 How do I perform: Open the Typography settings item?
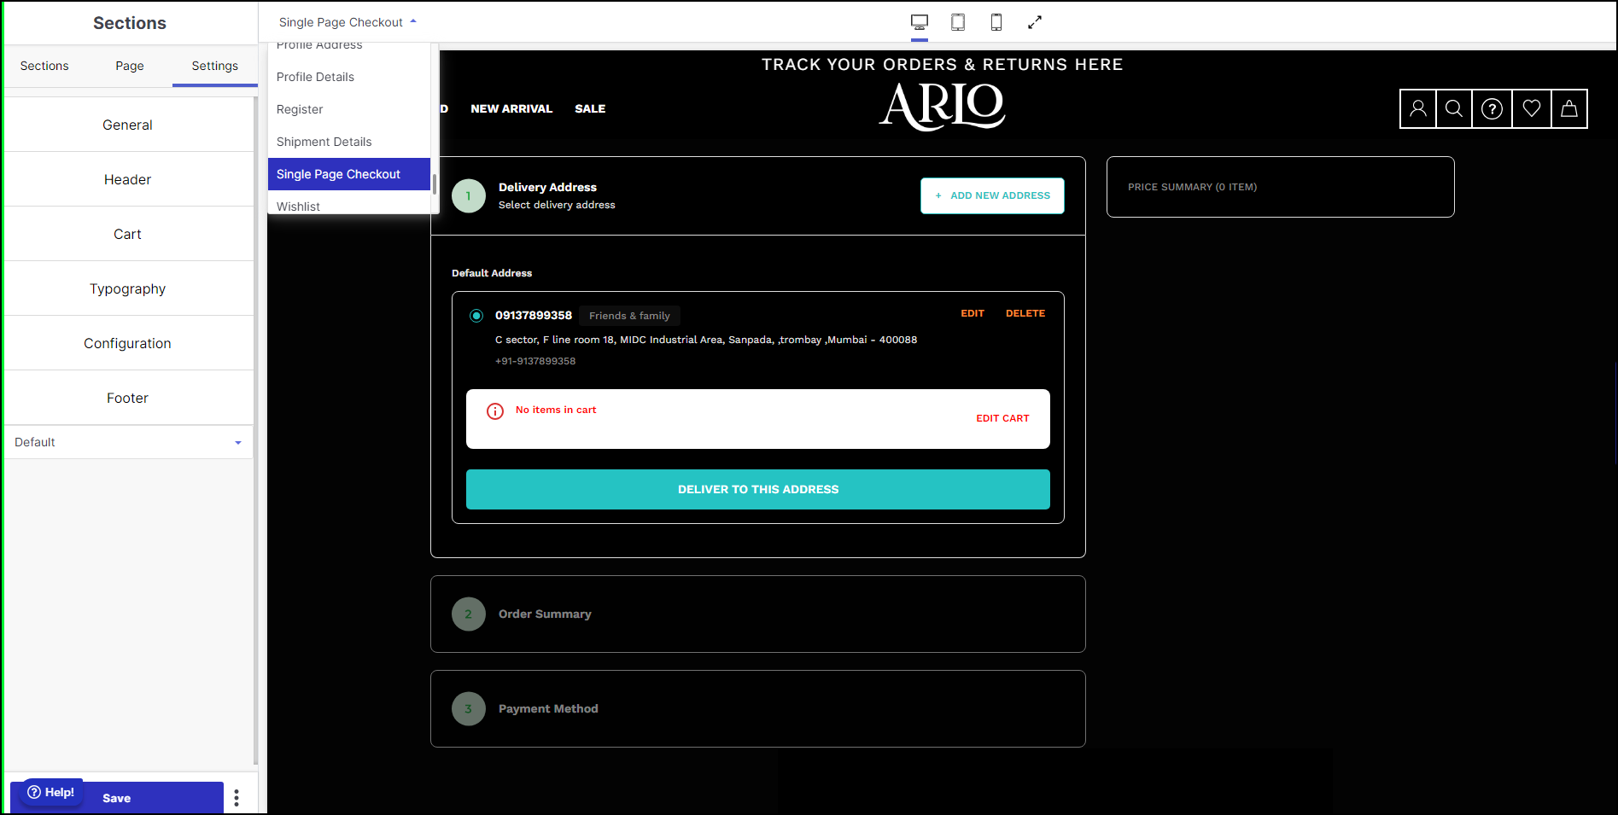click(128, 288)
